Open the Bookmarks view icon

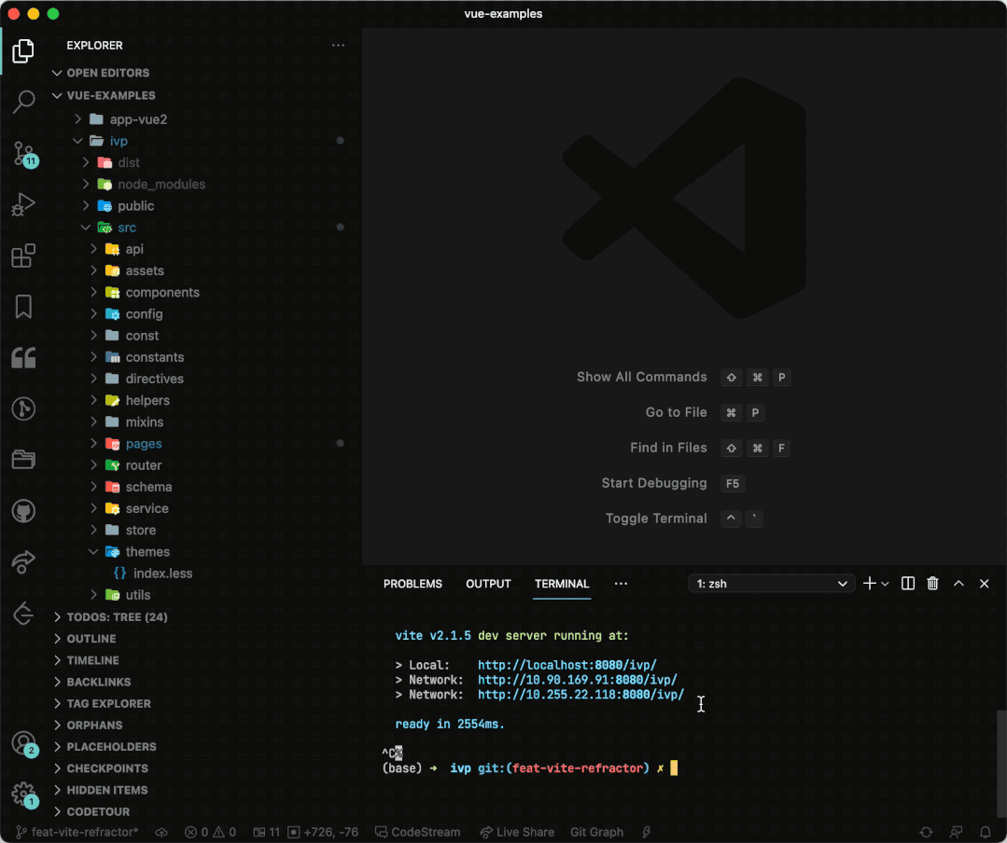tap(23, 307)
